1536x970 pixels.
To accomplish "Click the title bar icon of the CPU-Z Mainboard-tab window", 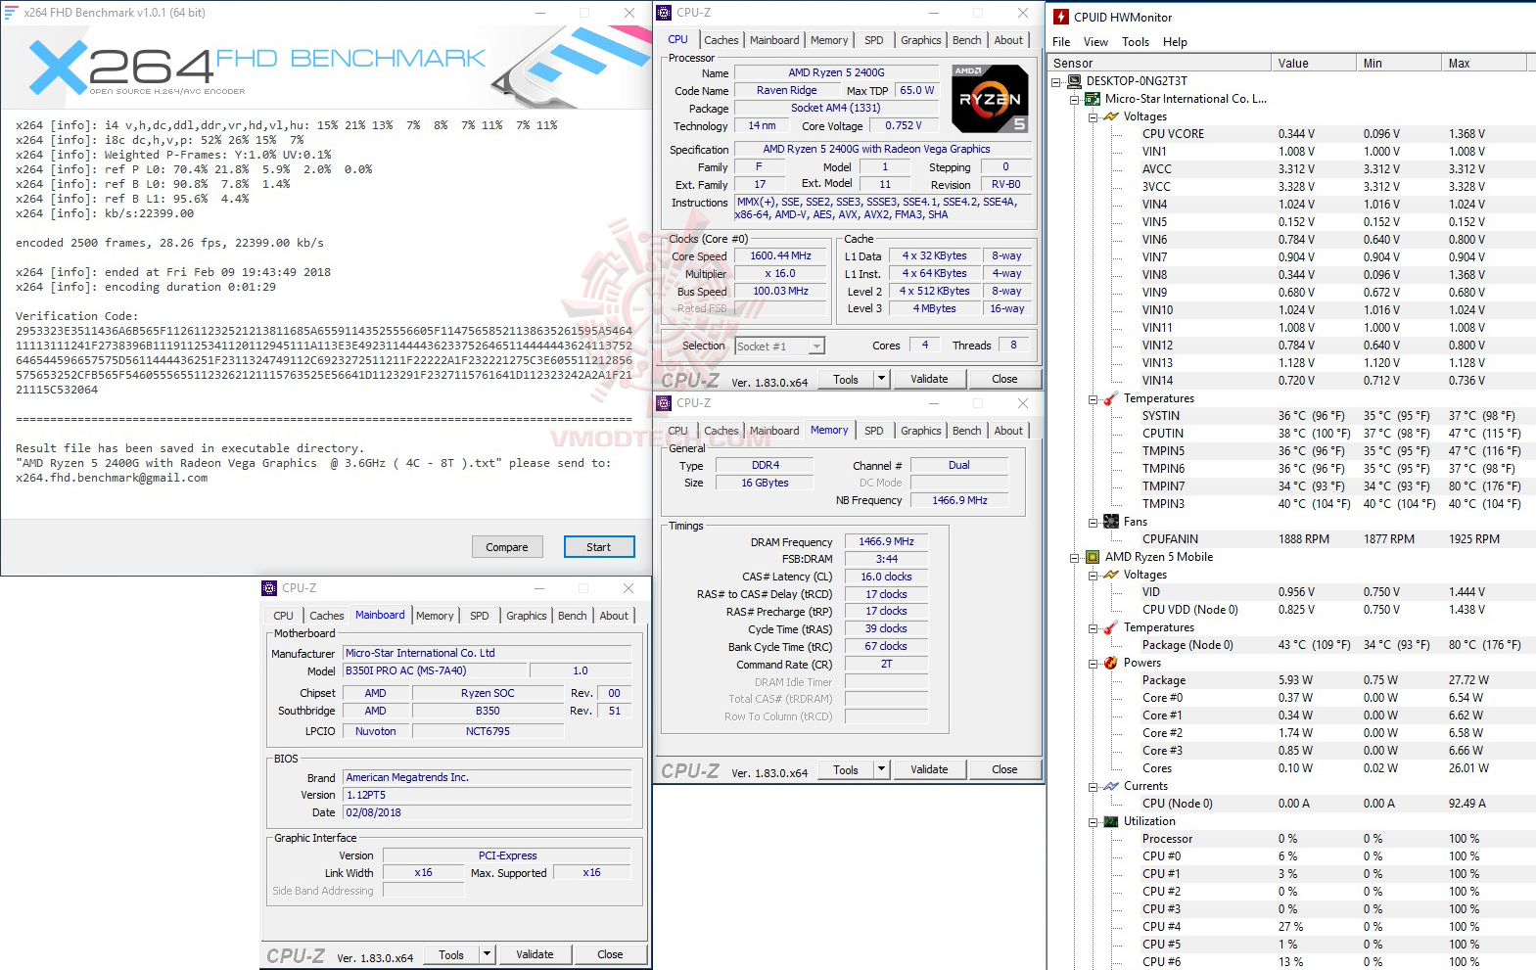I will [x=269, y=588].
